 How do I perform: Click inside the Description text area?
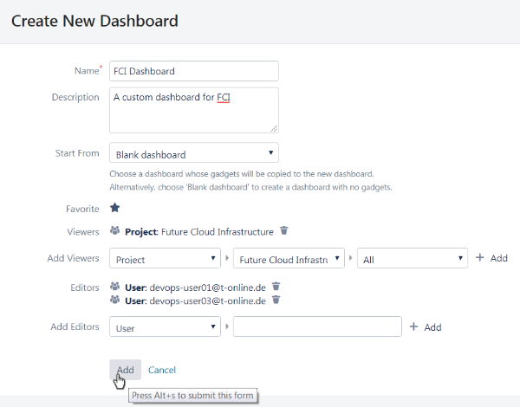(193, 109)
